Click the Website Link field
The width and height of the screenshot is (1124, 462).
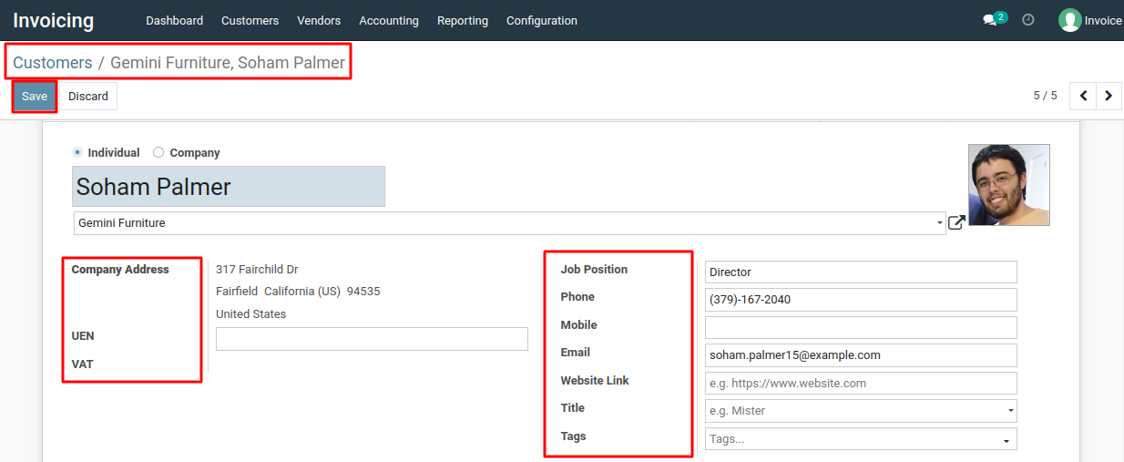pos(861,383)
